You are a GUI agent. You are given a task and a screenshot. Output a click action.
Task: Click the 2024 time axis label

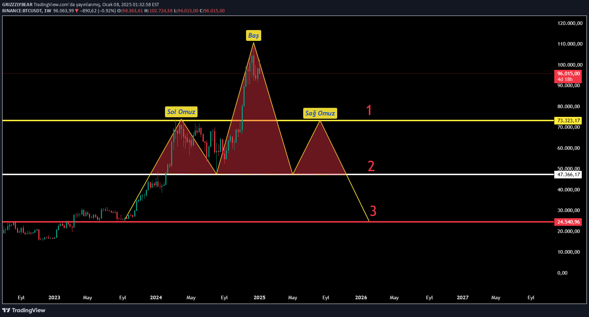[x=156, y=297]
